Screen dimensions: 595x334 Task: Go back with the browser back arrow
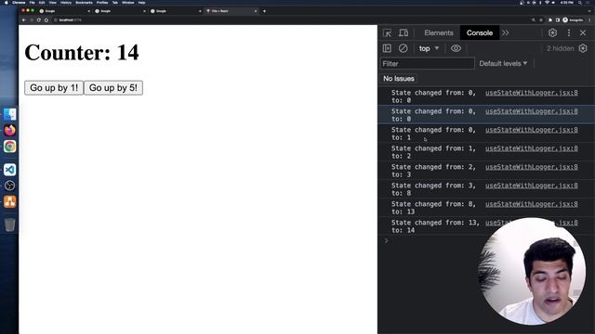click(24, 20)
